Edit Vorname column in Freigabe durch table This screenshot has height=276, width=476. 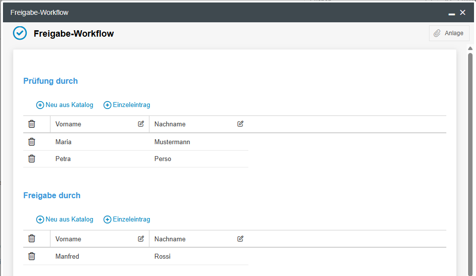pyautogui.click(x=141, y=238)
